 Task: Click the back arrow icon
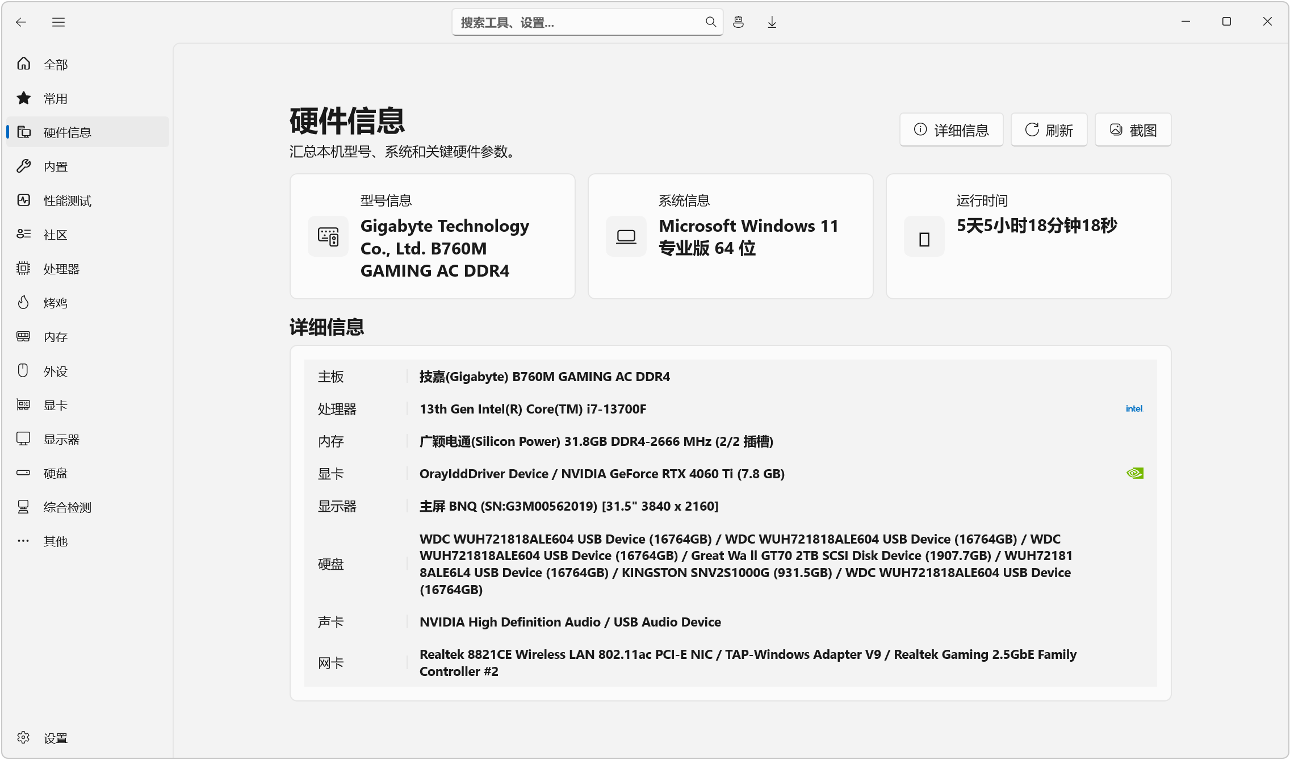[x=21, y=22]
